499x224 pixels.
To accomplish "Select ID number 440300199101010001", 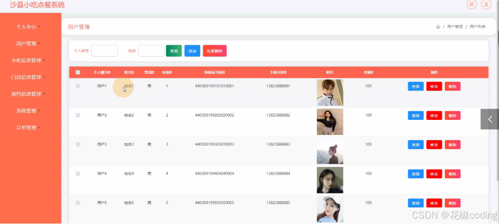I will point(215,86).
